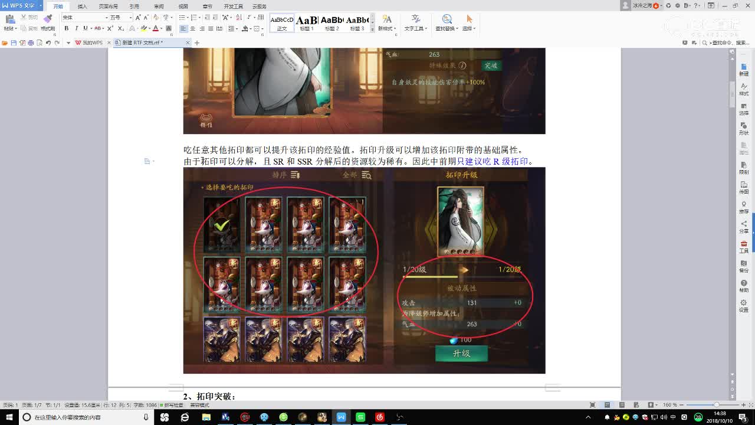Expand the styles gallery arrow
Screen dimensions: 755x425
pos(372,29)
